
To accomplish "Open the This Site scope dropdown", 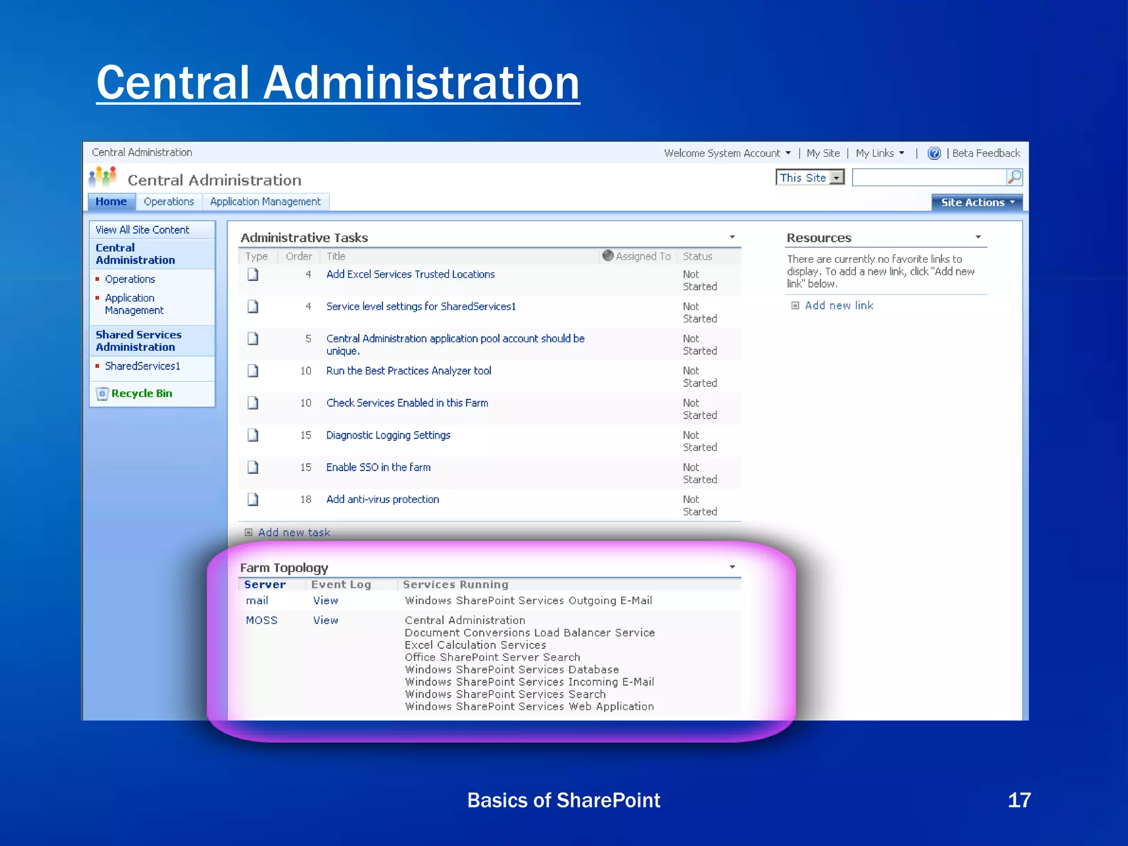I will click(x=837, y=177).
